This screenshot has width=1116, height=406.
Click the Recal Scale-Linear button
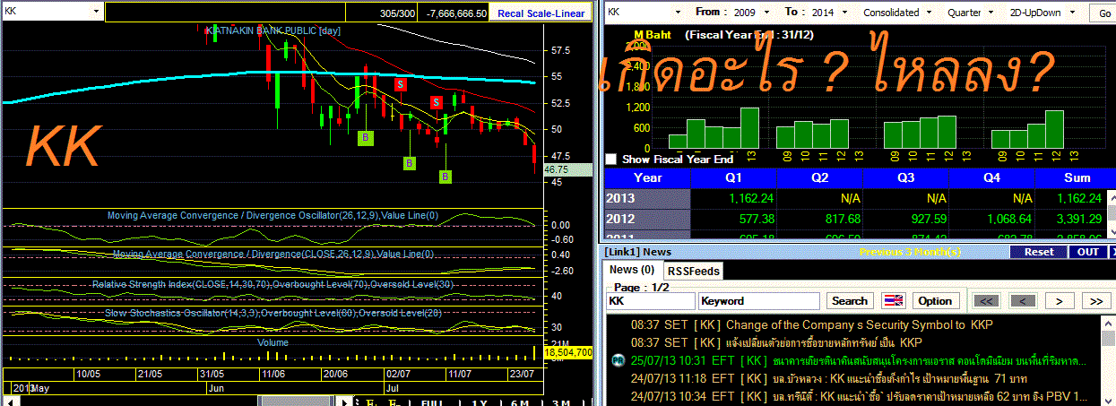(541, 13)
